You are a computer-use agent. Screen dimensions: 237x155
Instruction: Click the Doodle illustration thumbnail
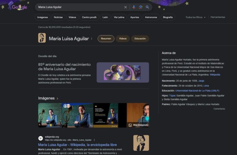tap(123, 73)
